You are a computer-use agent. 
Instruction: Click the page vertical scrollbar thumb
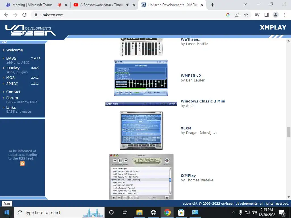[x=288, y=132]
